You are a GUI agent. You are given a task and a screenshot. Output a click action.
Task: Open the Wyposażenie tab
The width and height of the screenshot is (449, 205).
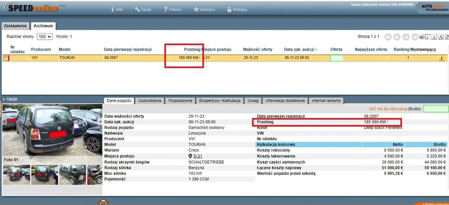click(180, 101)
